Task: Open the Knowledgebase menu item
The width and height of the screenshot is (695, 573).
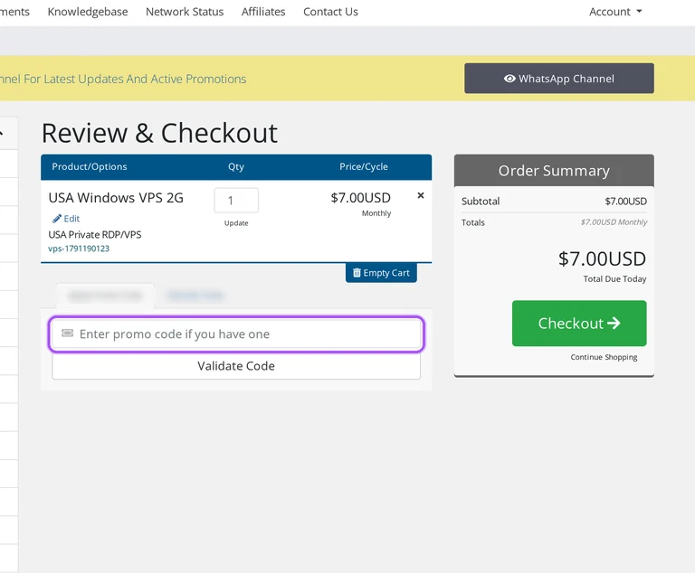Action: (88, 12)
